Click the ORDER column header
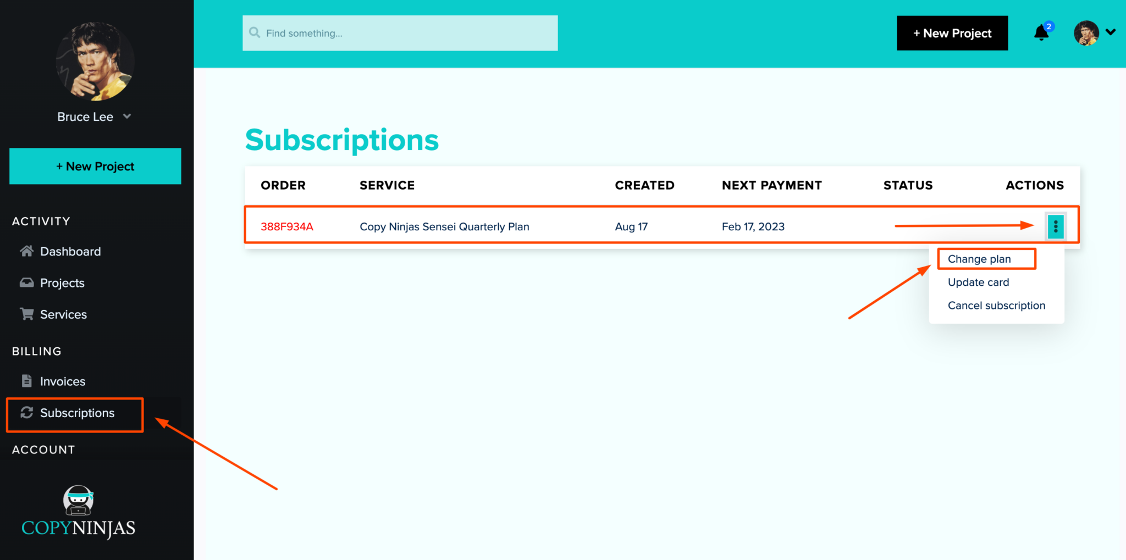1126x560 pixels. pyautogui.click(x=283, y=185)
